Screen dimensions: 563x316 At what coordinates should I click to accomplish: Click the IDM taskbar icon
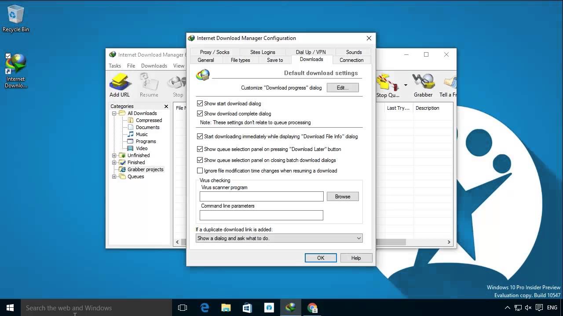291,308
